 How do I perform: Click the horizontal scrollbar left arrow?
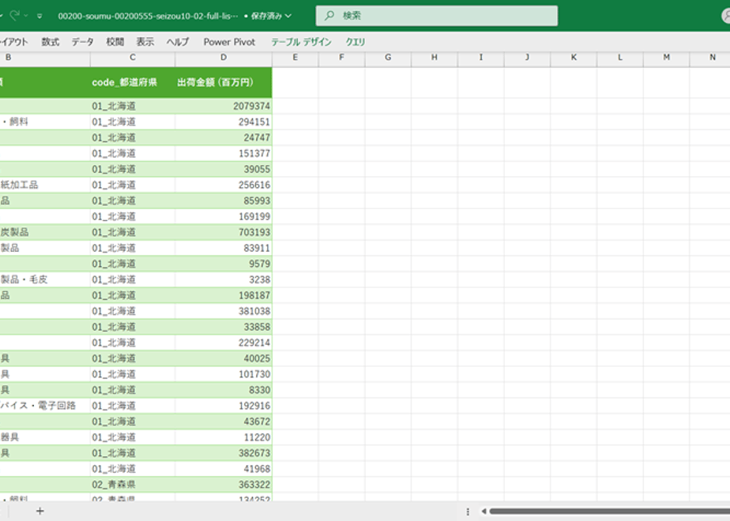(x=484, y=512)
